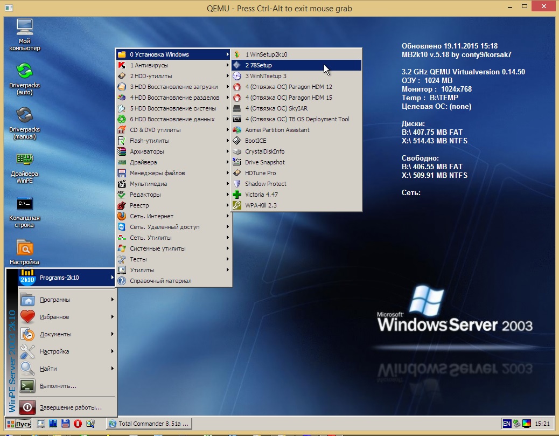This screenshot has height=436, width=559.
Task: Launch the Driverpacks (manual) desktop icon
Action: point(25,123)
